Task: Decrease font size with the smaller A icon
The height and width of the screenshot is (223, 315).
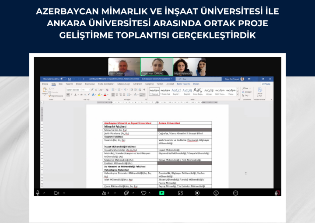Action: click(96, 90)
